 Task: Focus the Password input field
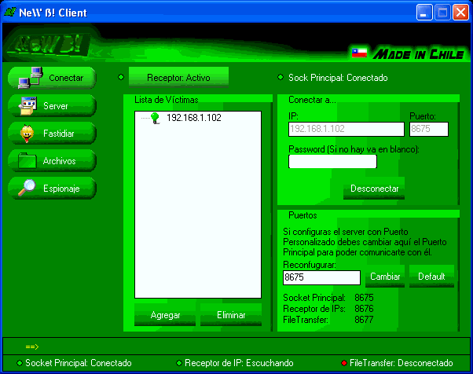332,162
